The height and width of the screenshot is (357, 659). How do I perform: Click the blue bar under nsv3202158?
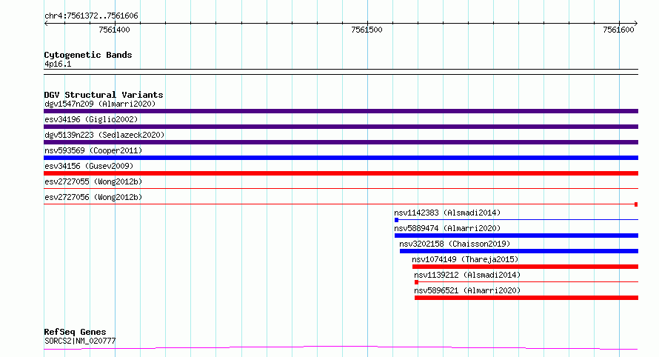pos(519,251)
